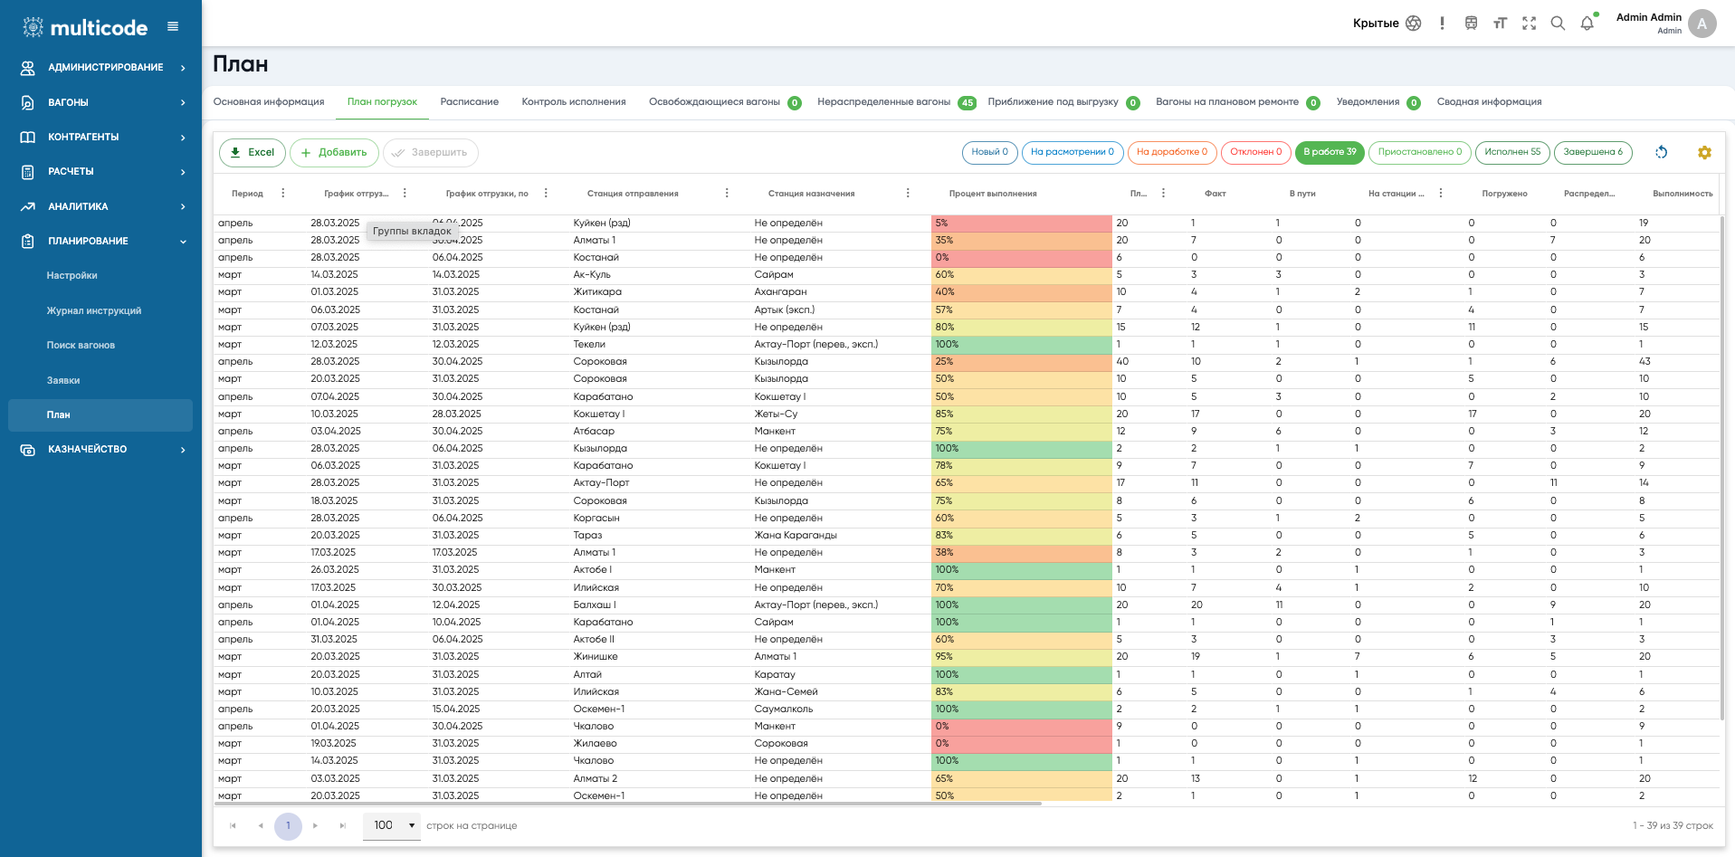
Task: Switch to the Расписание tab
Action: [x=469, y=102]
